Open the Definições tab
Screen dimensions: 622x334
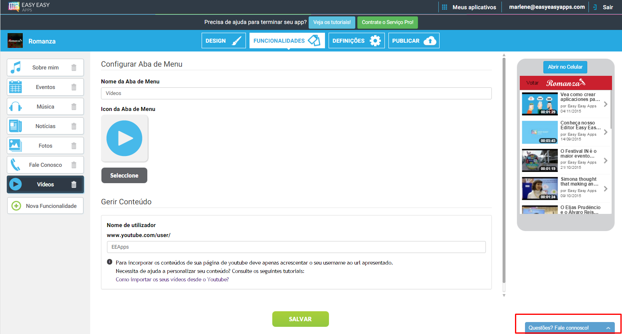pos(357,41)
